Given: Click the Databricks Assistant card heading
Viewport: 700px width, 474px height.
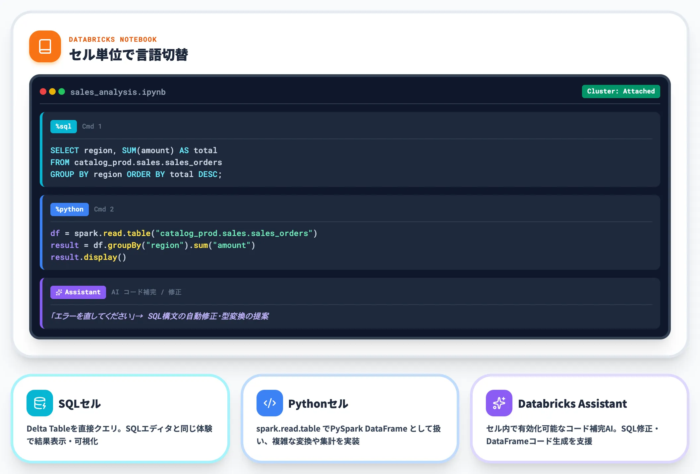Looking at the screenshot, I should pyautogui.click(x=572, y=404).
